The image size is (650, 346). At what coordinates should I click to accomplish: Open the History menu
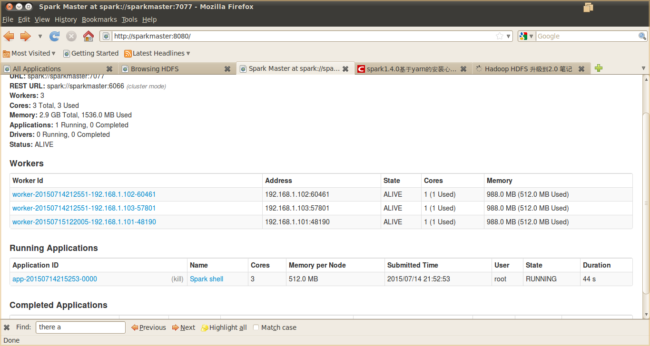[x=66, y=19]
